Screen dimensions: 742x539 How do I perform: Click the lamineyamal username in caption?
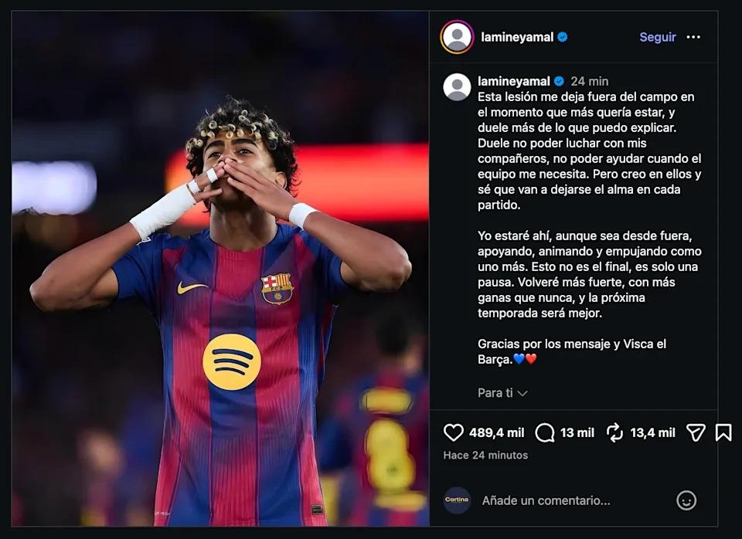click(x=514, y=81)
